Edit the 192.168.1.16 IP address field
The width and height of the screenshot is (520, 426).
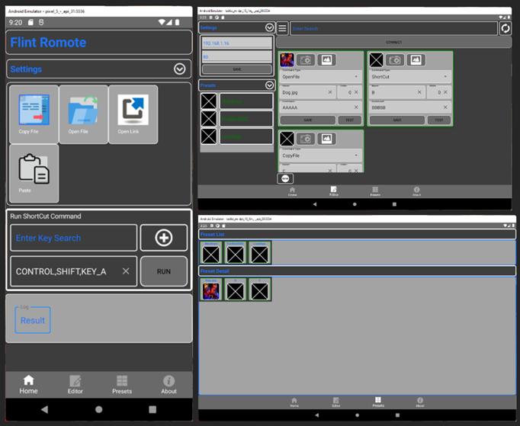(x=237, y=43)
